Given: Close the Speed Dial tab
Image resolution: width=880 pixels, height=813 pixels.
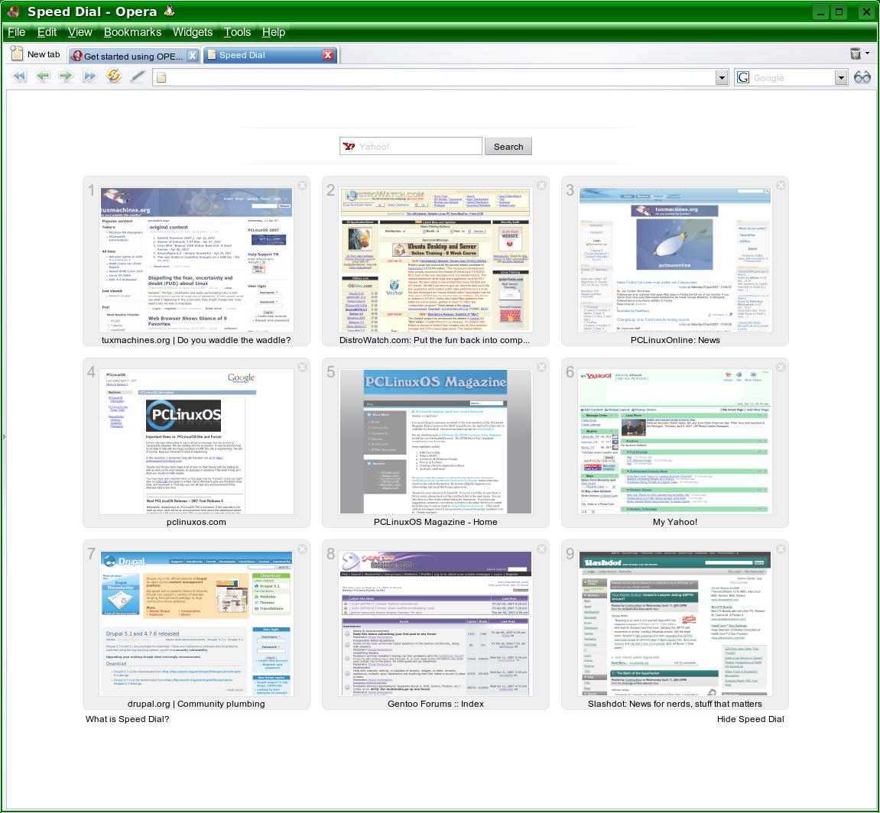Looking at the screenshot, I should [x=328, y=55].
